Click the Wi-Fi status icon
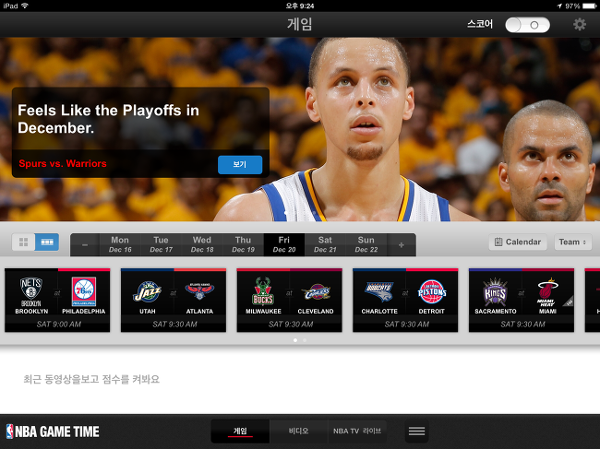 point(25,6)
